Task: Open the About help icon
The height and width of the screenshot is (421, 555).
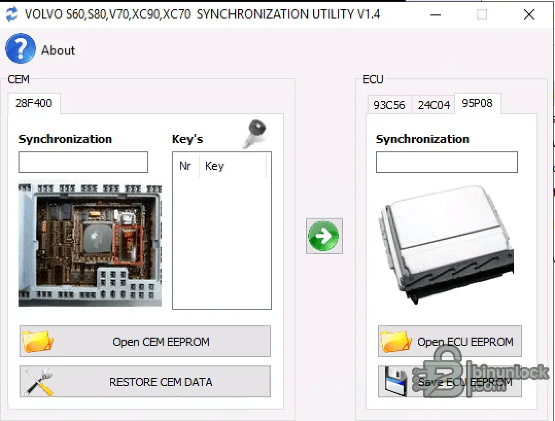Action: pyautogui.click(x=20, y=49)
